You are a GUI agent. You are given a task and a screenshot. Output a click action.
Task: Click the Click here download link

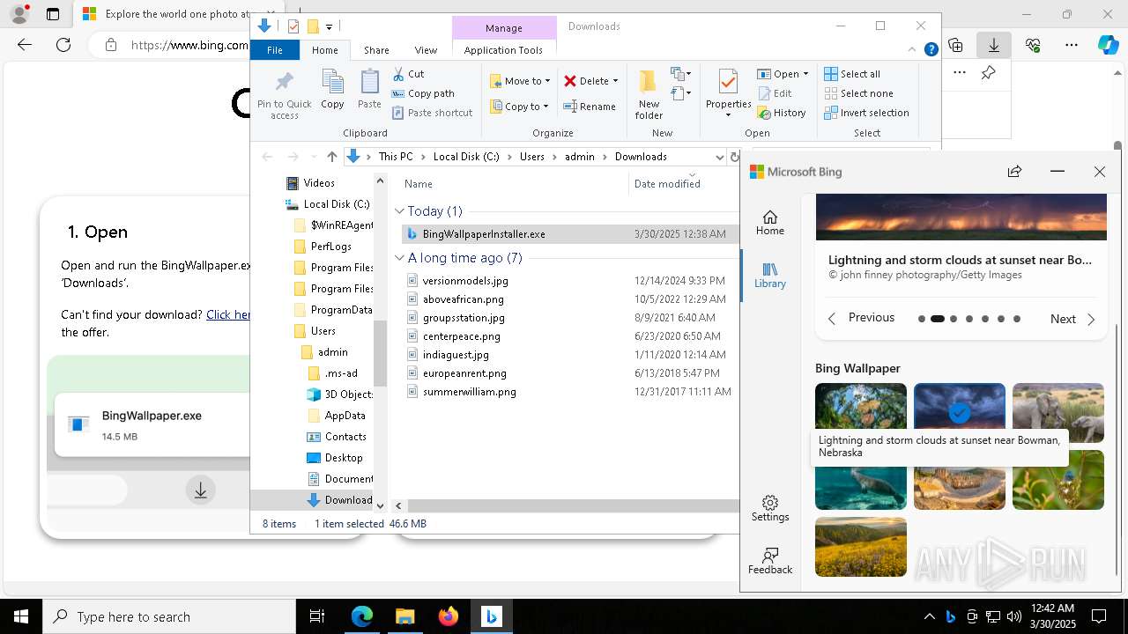tap(228, 314)
